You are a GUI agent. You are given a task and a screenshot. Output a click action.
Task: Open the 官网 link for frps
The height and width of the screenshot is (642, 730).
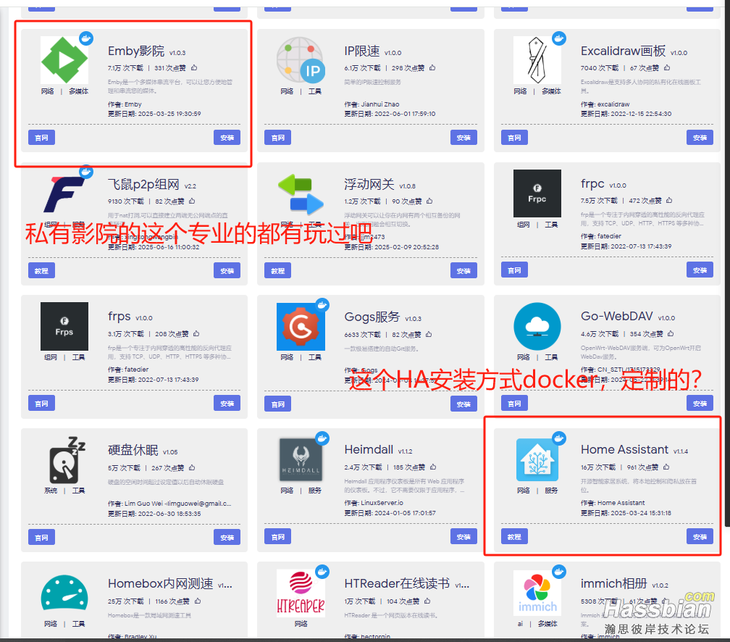tap(41, 404)
